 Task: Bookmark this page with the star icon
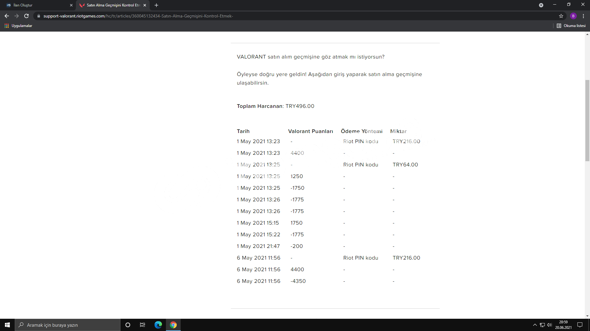pyautogui.click(x=561, y=16)
